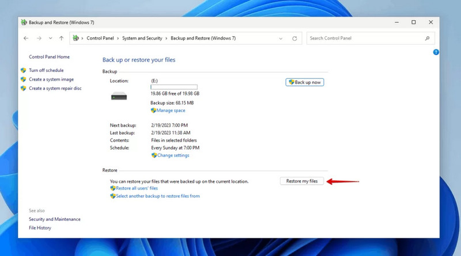This screenshot has width=461, height=256.
Task: Click the Restore my files button
Action: [x=302, y=181]
